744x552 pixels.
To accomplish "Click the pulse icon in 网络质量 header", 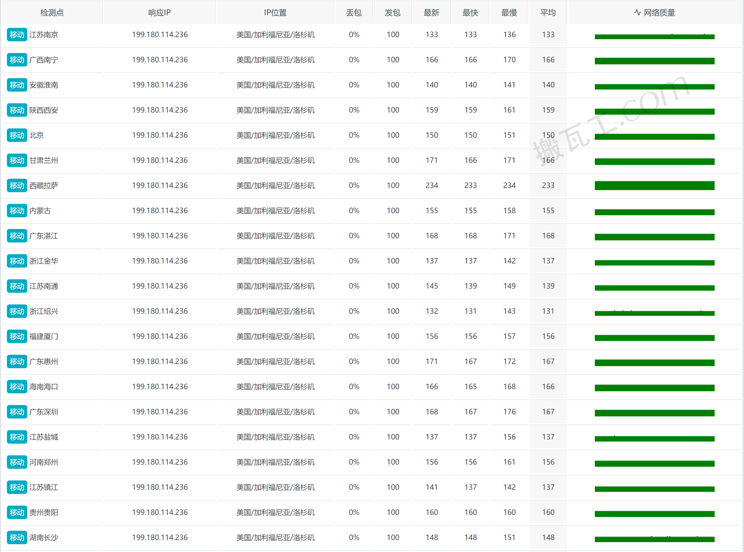I will click(x=637, y=13).
